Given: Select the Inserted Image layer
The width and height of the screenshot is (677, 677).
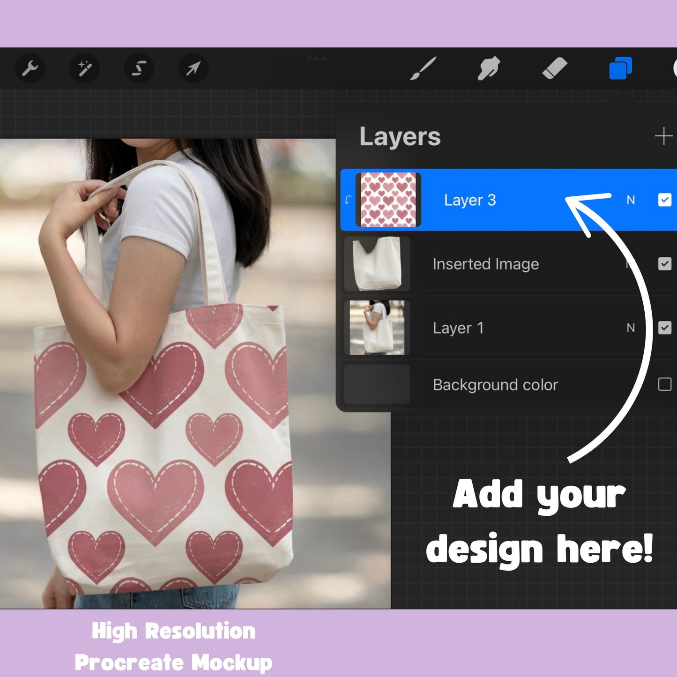Looking at the screenshot, I should [486, 263].
